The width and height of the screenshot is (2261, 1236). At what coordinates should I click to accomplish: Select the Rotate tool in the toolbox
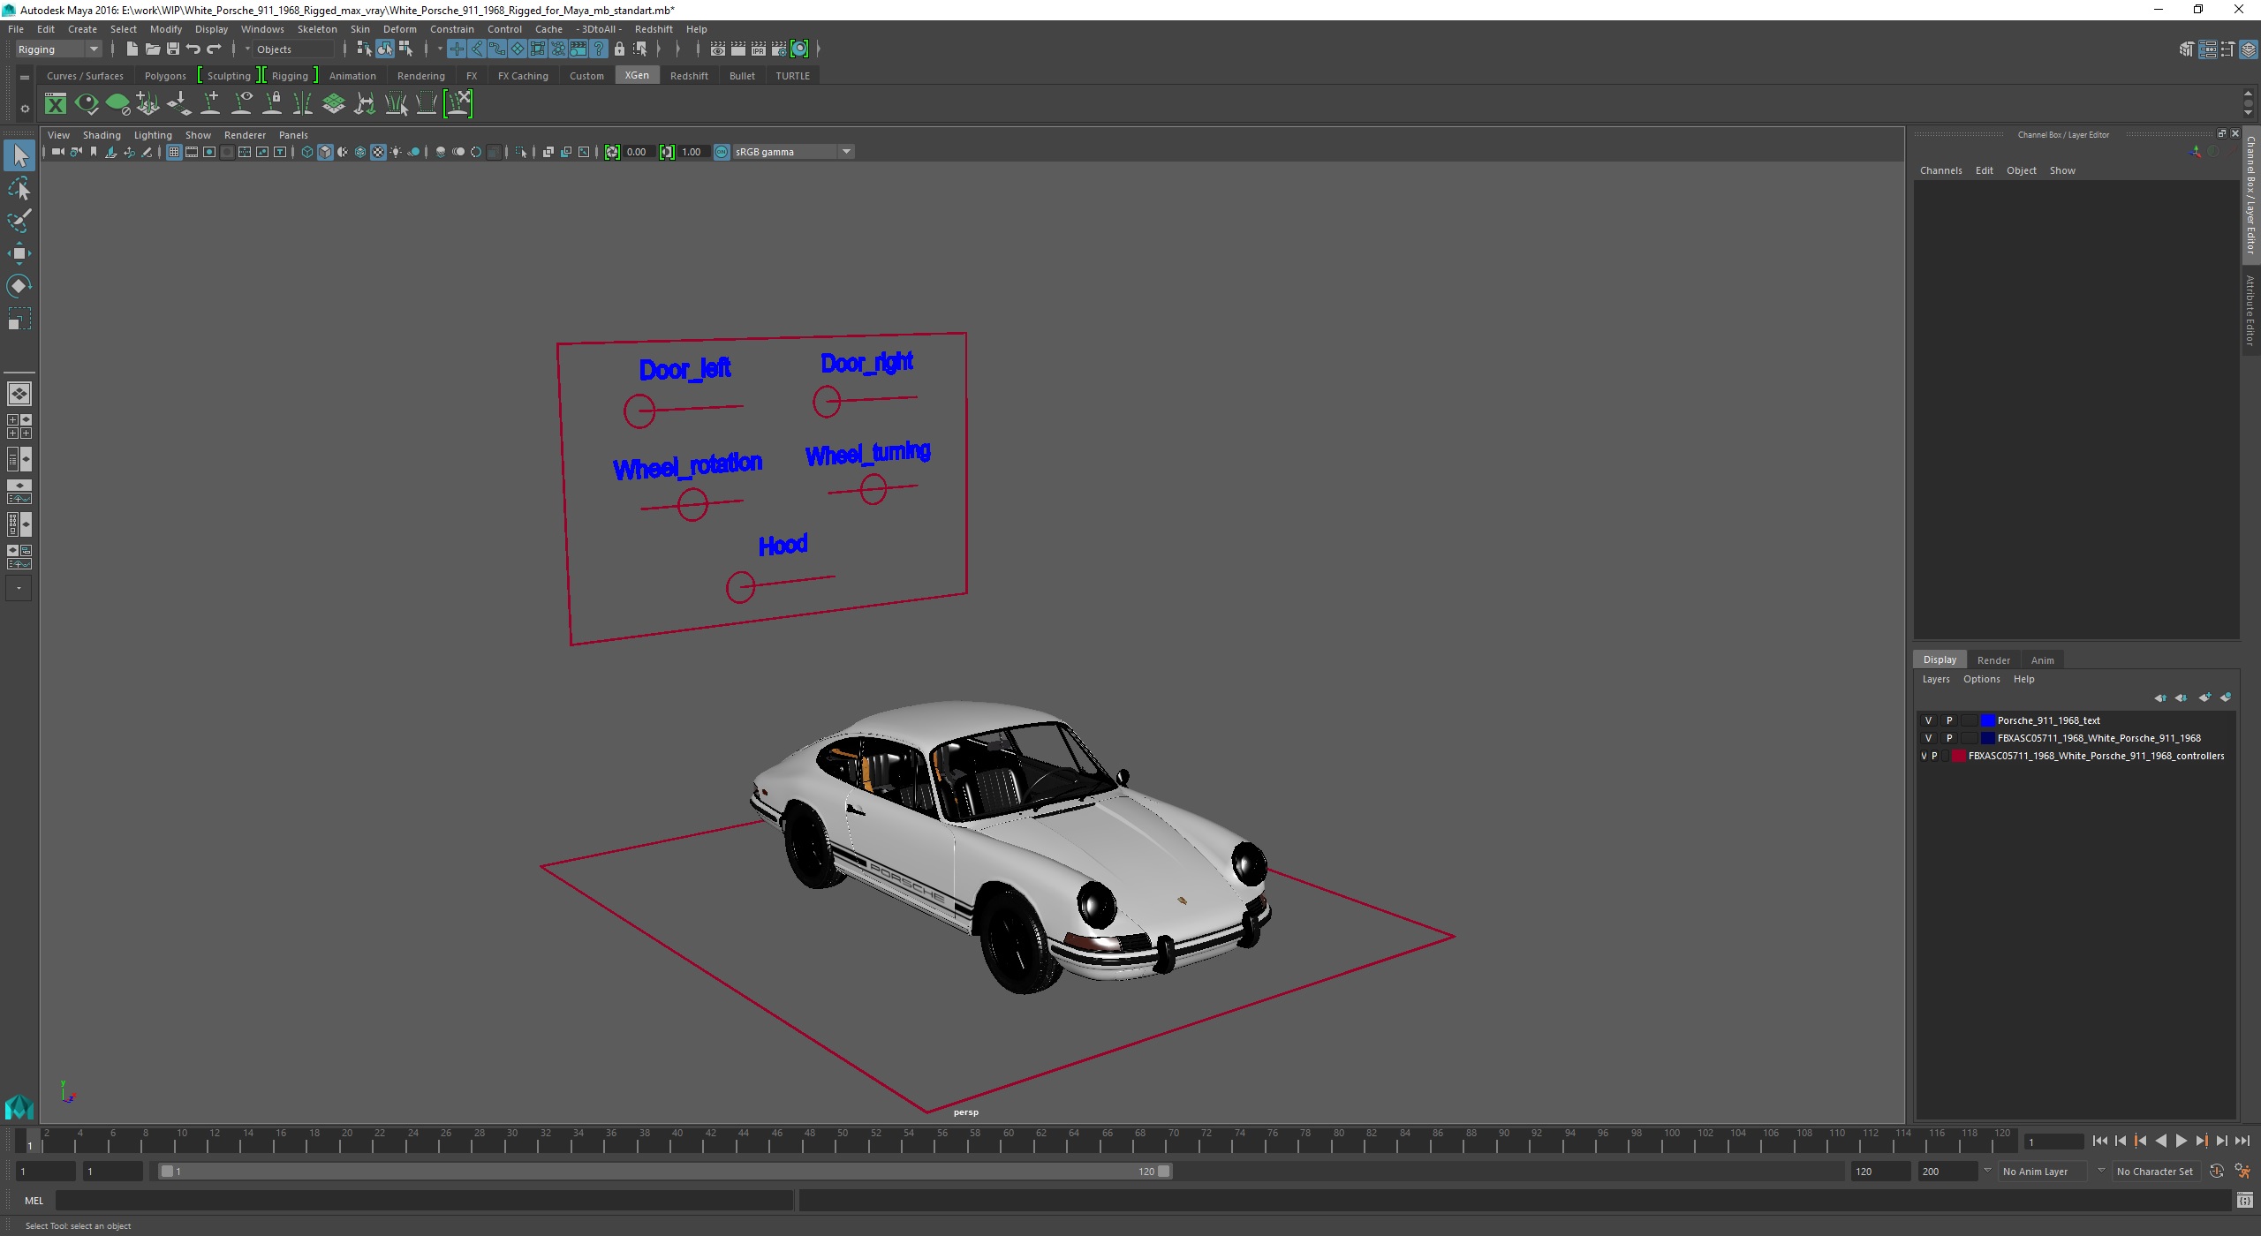coord(19,286)
